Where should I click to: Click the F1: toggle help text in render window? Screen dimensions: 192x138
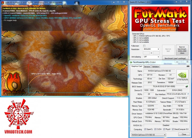pyautogui.click(x=10, y=21)
